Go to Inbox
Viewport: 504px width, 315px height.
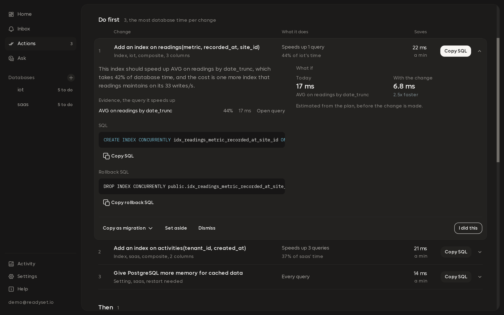pyautogui.click(x=41, y=29)
